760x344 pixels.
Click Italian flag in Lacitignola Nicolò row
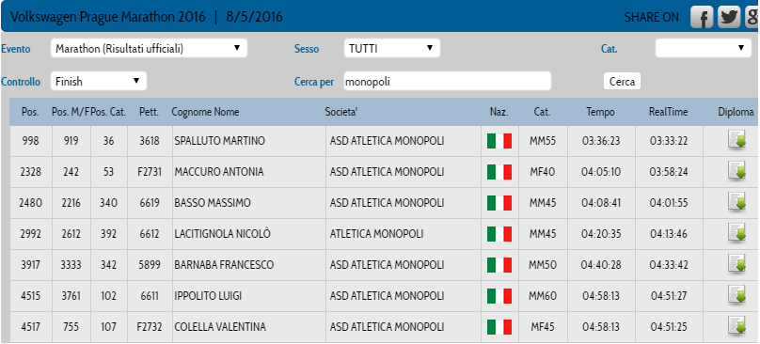coord(499,234)
